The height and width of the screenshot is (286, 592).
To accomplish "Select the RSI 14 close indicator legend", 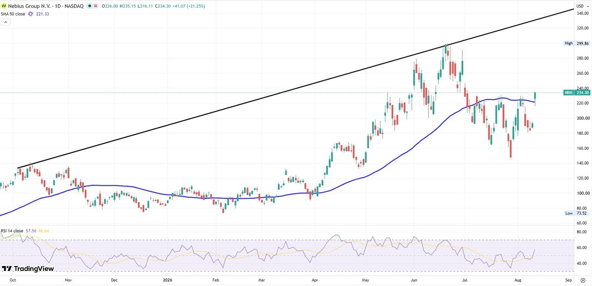I will [x=12, y=231].
